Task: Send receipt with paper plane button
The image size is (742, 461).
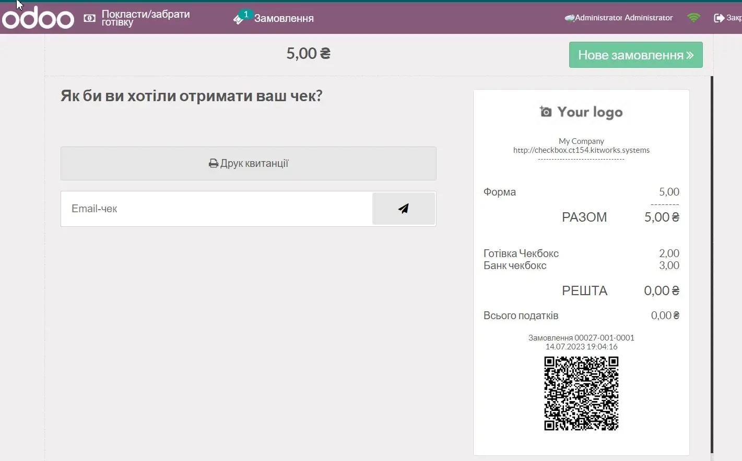Action: tap(404, 209)
